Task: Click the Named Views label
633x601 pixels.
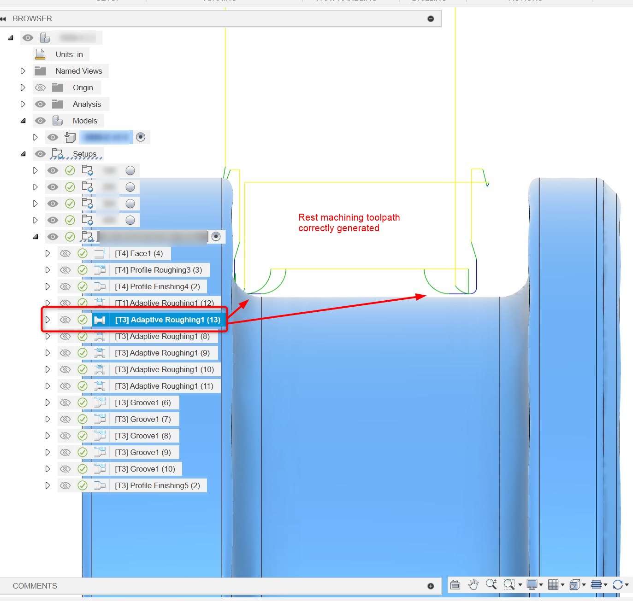Action: pyautogui.click(x=79, y=71)
